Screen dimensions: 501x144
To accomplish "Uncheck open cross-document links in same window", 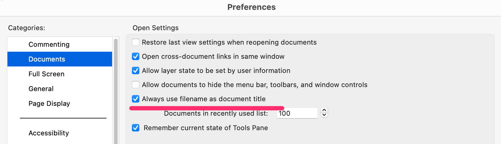I will click(x=136, y=56).
